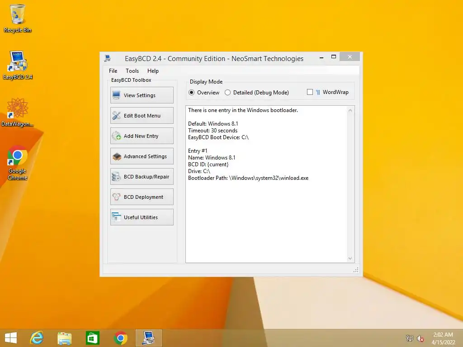Open the View Settings toolbox button
The image size is (463, 347).
(142, 95)
